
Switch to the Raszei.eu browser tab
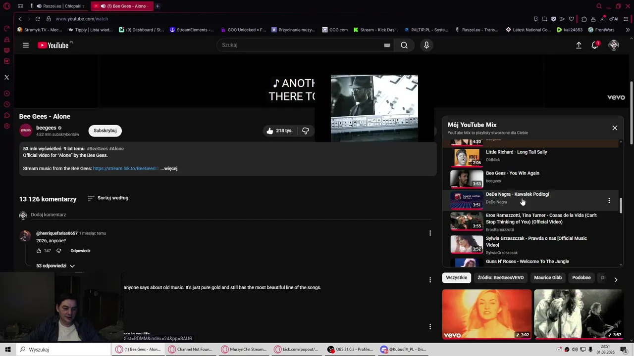(x=59, y=6)
